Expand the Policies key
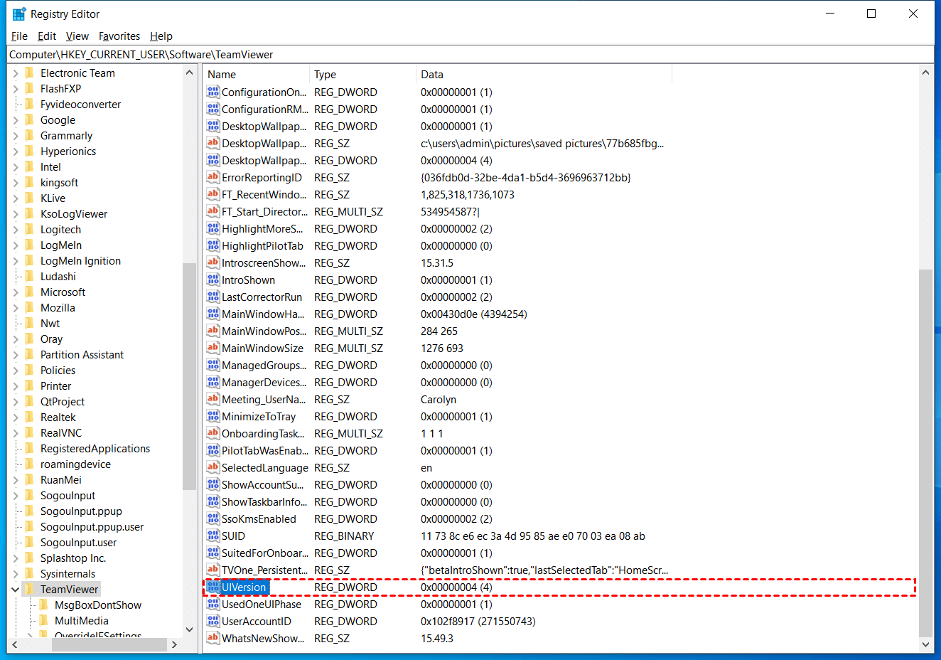The image size is (941, 660). pos(16,371)
